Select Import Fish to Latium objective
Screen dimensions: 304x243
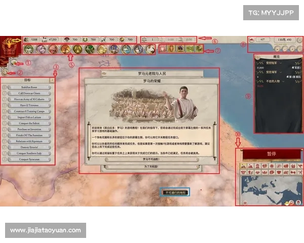(29, 117)
